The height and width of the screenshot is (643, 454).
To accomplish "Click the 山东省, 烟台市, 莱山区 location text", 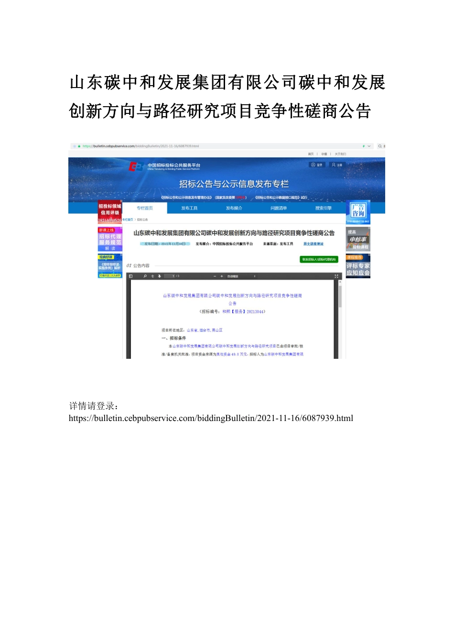I will (204, 330).
